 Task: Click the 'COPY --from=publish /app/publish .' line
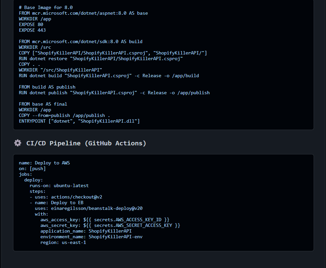tap(65, 116)
